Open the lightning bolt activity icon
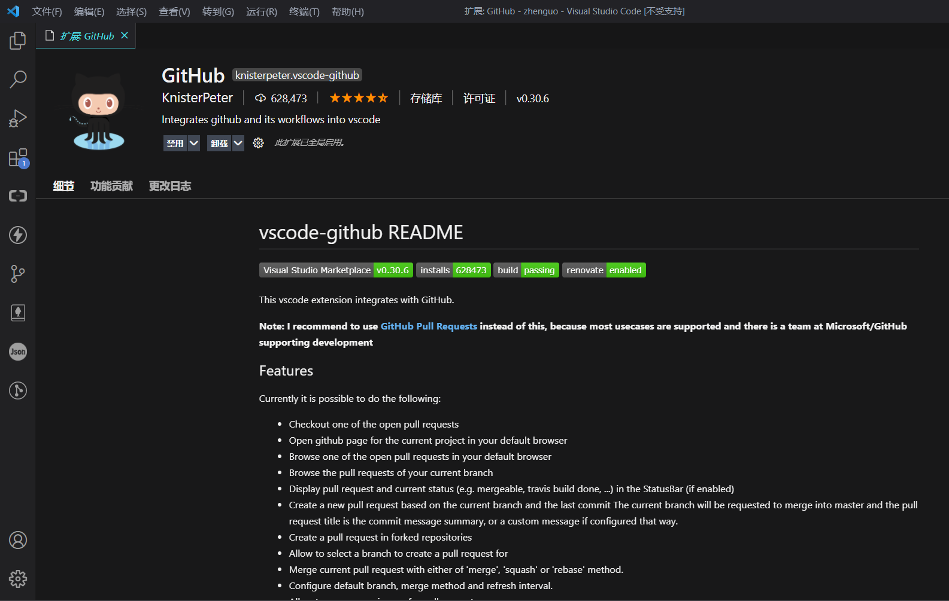949x601 pixels. 18,235
